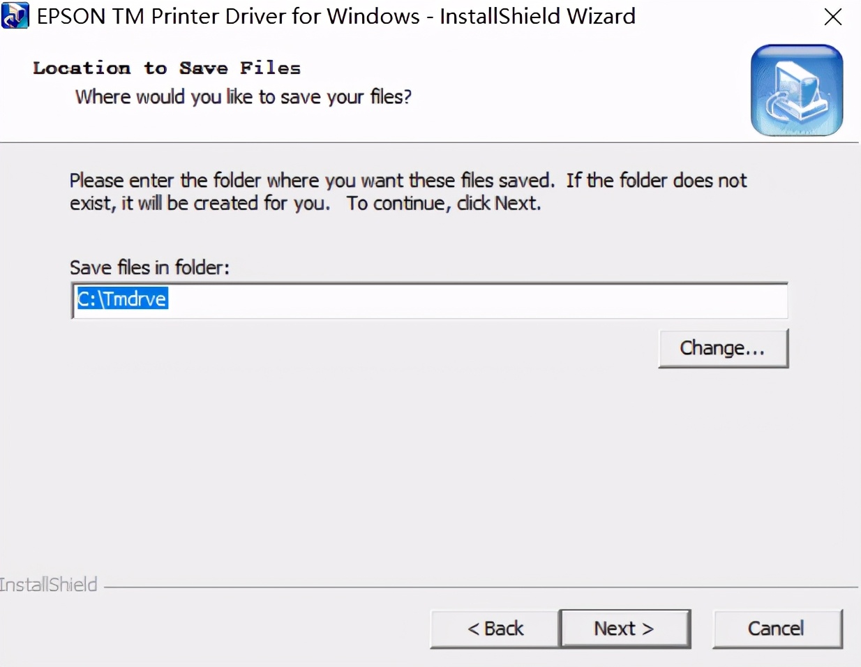
Task: Click the 'Please enter the folder' instruction text
Action: tap(408, 192)
